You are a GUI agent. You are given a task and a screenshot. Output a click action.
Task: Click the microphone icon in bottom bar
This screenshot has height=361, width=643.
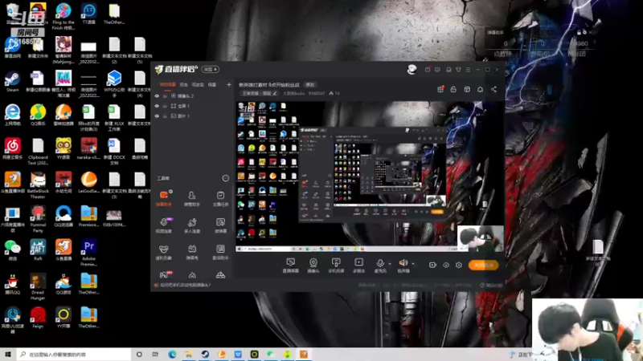coord(380,263)
